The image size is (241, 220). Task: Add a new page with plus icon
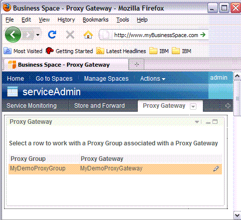(227, 106)
